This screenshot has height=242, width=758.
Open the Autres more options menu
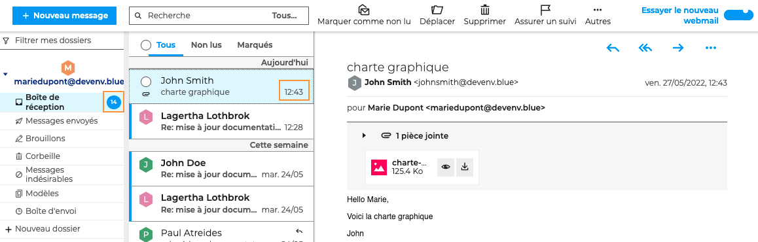598,16
